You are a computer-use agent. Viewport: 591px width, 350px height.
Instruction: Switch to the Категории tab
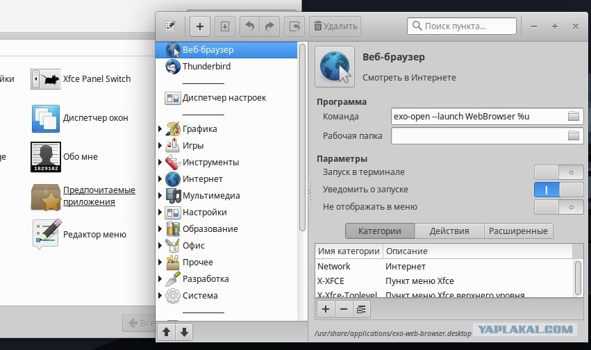click(380, 231)
